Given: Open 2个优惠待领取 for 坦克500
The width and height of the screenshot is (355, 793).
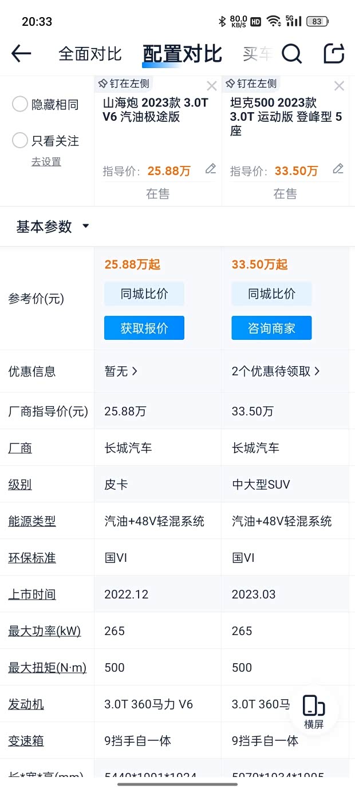Looking at the screenshot, I should (275, 371).
